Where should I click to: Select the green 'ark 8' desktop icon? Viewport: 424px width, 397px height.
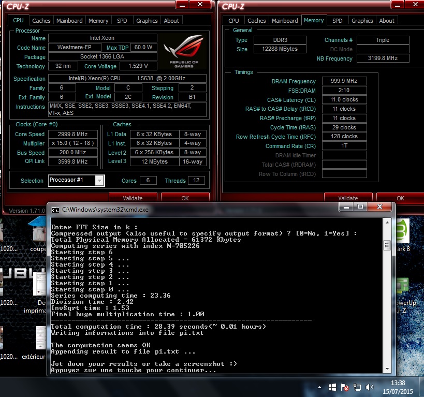pyautogui.click(x=403, y=235)
